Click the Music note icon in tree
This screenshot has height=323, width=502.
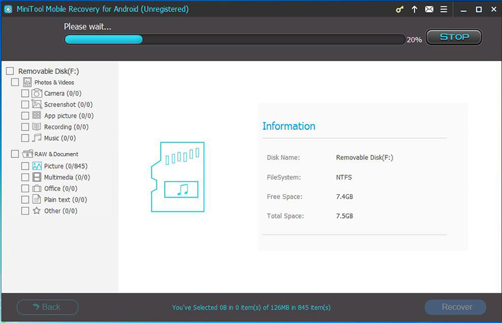[x=37, y=138]
